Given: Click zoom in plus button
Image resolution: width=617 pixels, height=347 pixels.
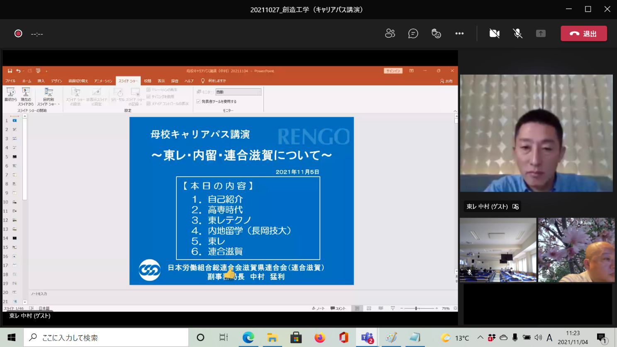Looking at the screenshot, I should click(x=437, y=308).
